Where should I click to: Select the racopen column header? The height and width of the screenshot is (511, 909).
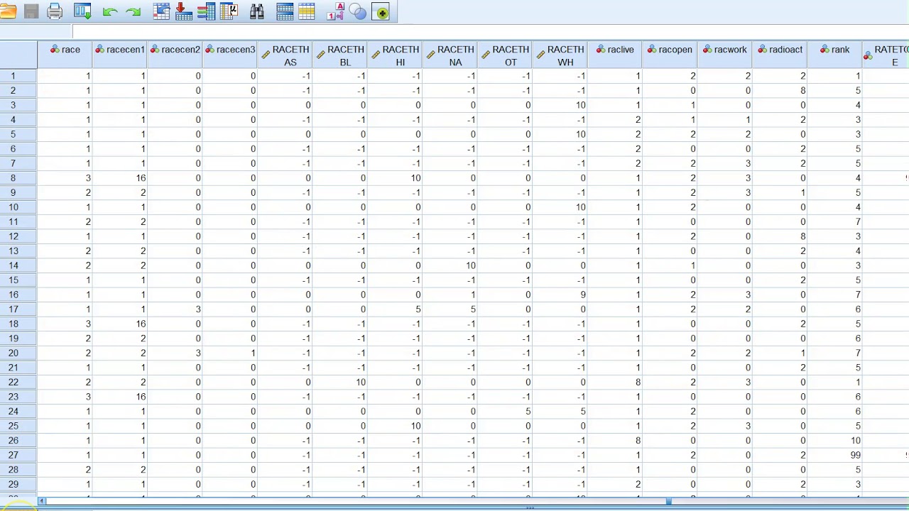click(670, 55)
